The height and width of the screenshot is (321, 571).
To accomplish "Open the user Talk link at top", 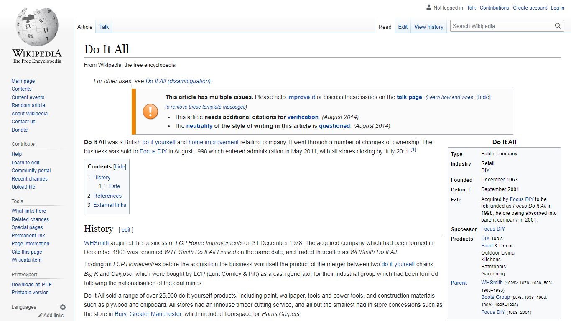I will click(x=472, y=8).
